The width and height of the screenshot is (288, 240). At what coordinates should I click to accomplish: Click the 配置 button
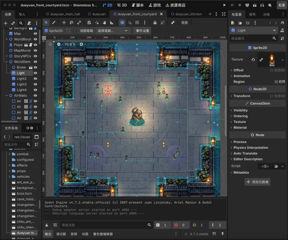click(x=282, y=5)
